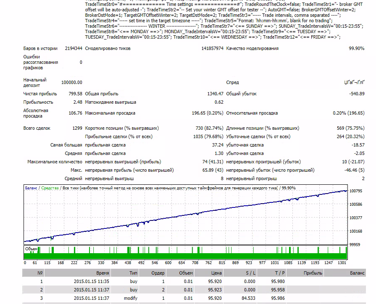Select net profit value 799.58
The width and height of the screenshot is (376, 304).
[75, 94]
